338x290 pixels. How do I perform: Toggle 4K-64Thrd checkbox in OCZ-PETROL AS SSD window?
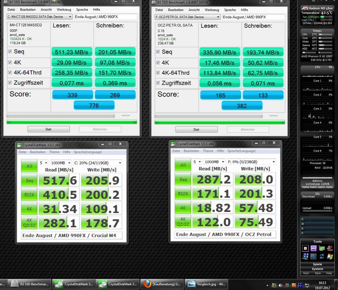coord(158,72)
